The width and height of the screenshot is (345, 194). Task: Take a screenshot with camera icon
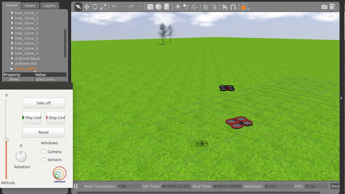coord(324,7)
